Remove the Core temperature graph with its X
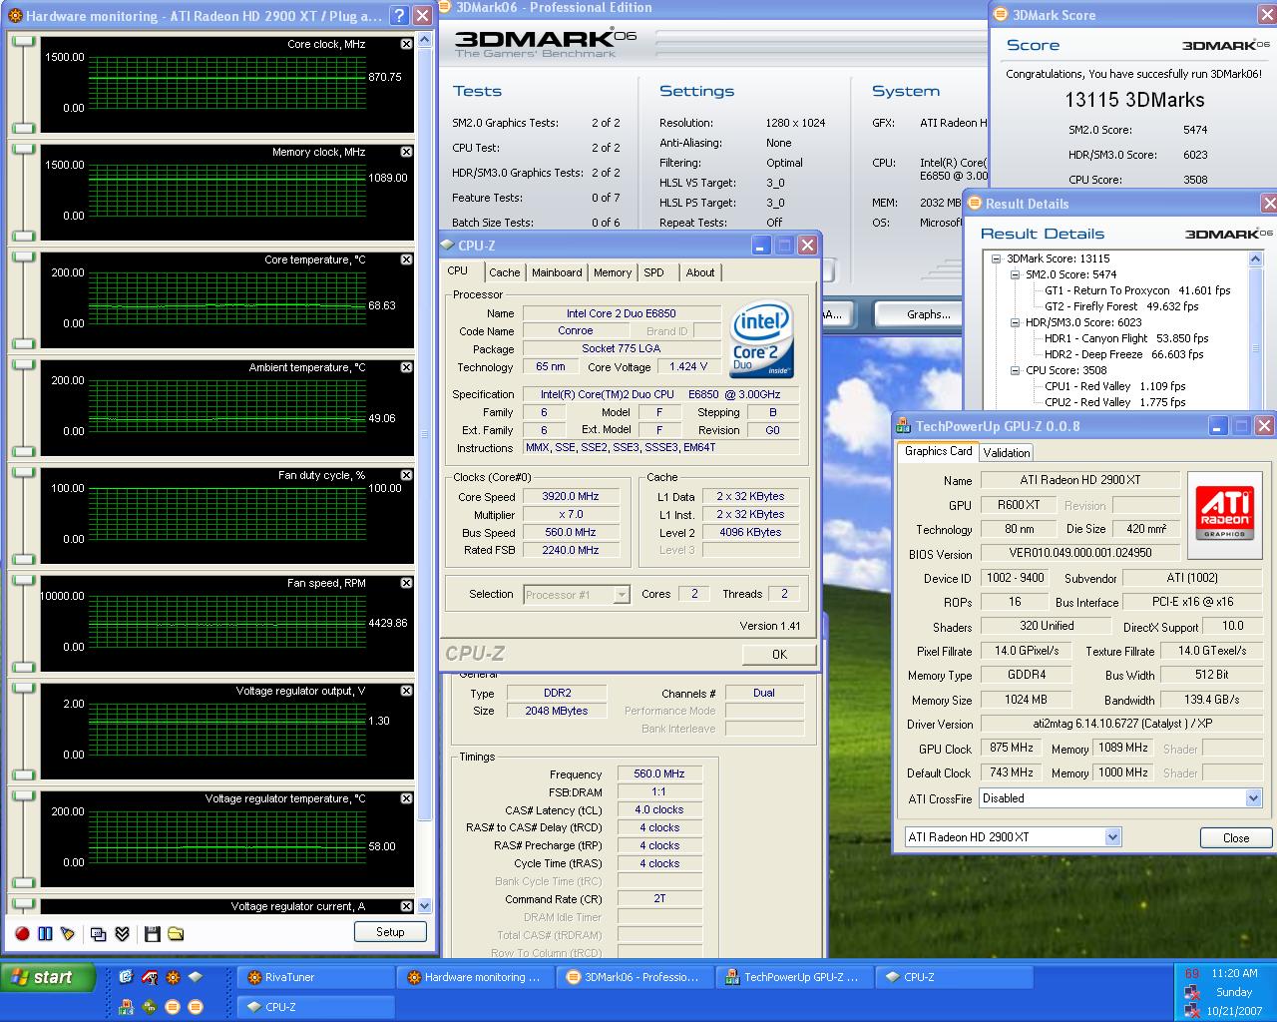The width and height of the screenshot is (1277, 1022). [x=406, y=259]
